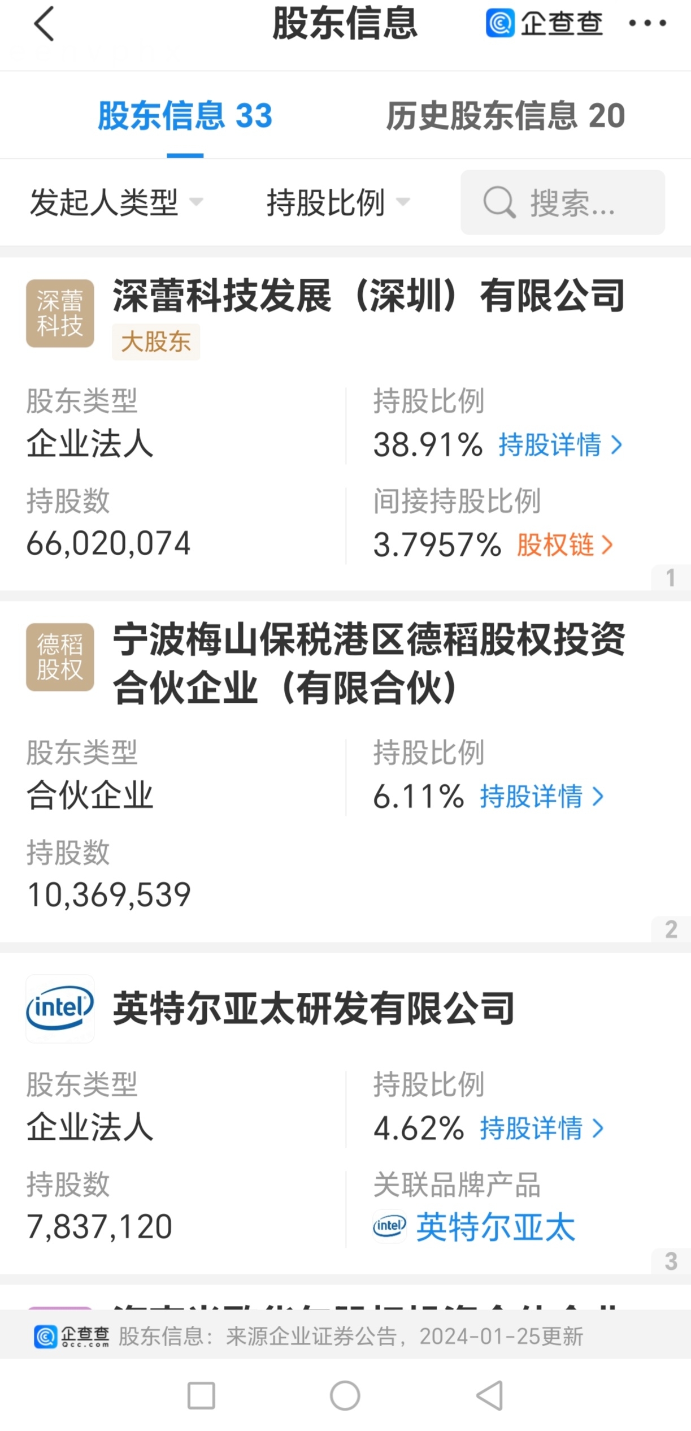Open the three-dot more options menu

pos(647,23)
